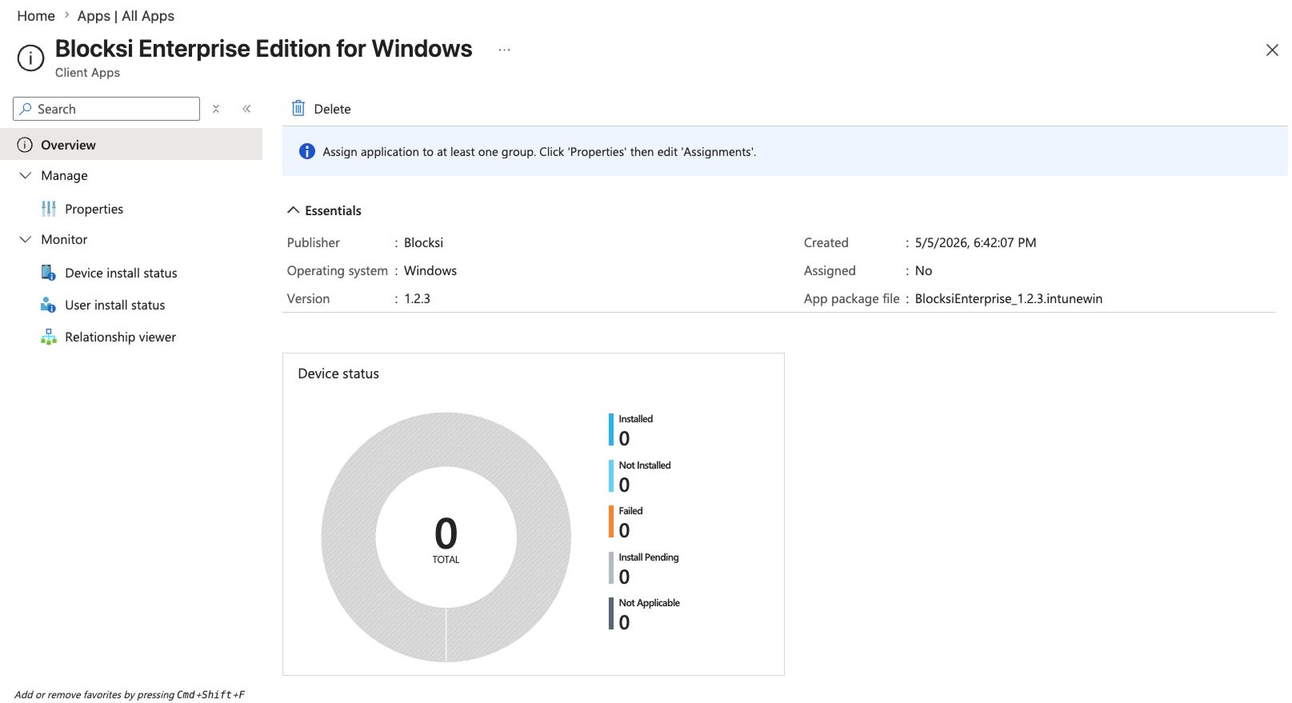Screen dimensions: 1292x703
Task: Clear the search box with the X icon
Action: click(216, 109)
